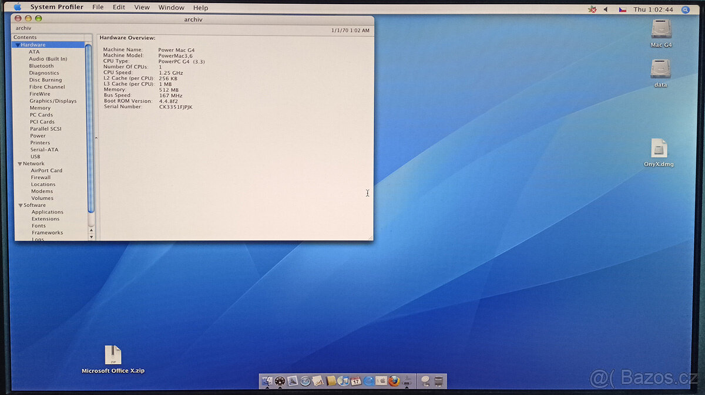Click the volume speaker menu icon
Viewport: 705px width, 395px height.
point(606,9)
